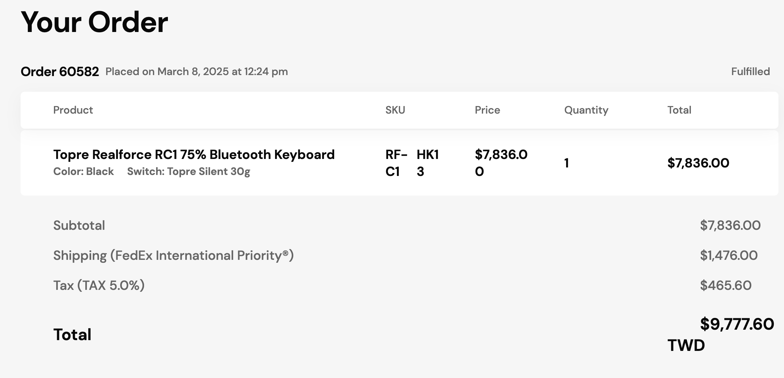Select the Order 60582 number
Viewport: 784px width, 378px height.
tap(60, 71)
